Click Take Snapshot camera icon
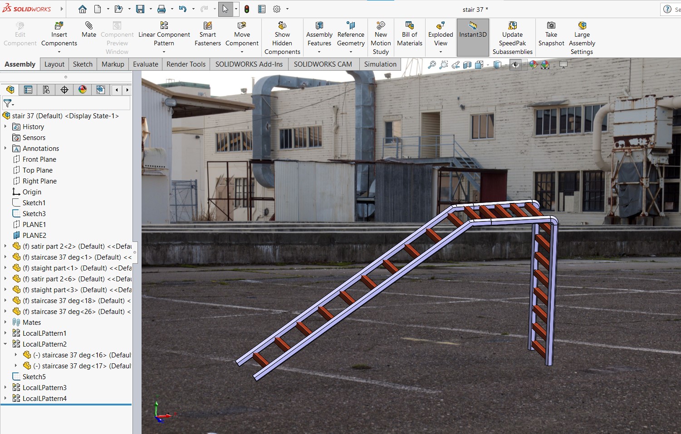 tap(551, 26)
